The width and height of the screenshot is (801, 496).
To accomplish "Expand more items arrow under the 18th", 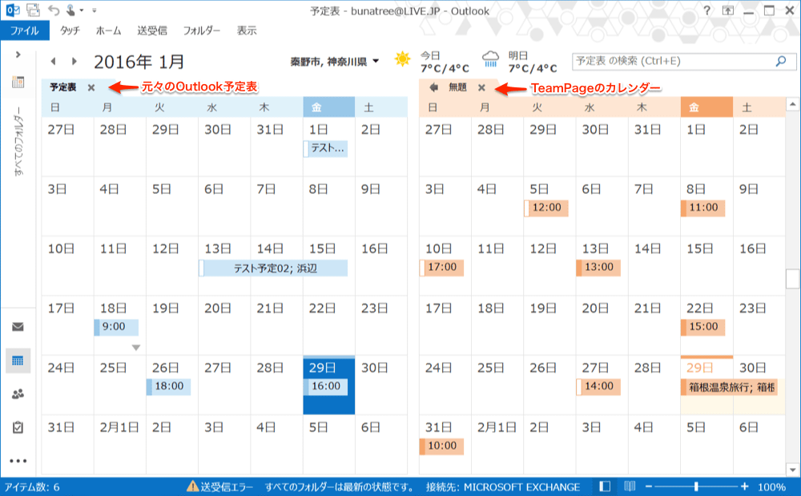I will pos(136,347).
